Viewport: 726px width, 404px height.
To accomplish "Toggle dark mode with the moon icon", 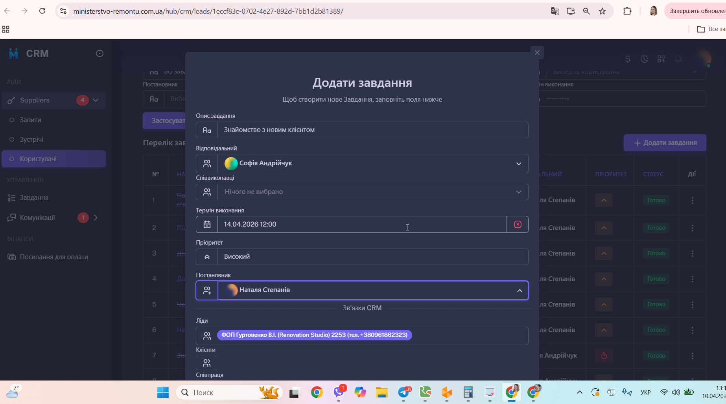I will tap(645, 59).
